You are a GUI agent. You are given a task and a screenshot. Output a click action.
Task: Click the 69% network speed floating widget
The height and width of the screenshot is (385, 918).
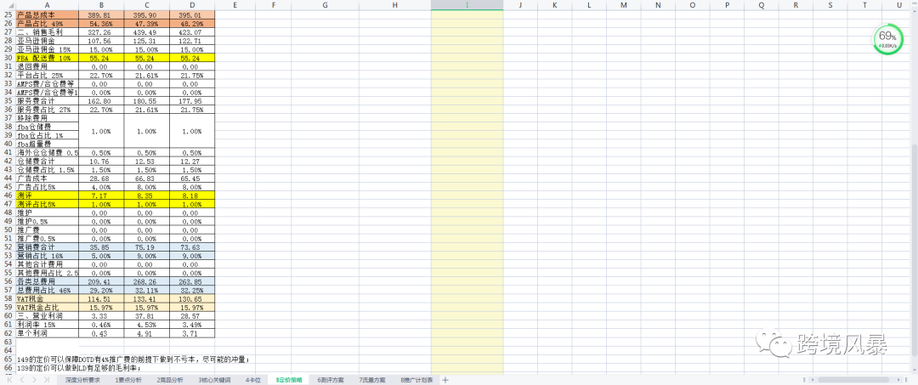click(887, 40)
